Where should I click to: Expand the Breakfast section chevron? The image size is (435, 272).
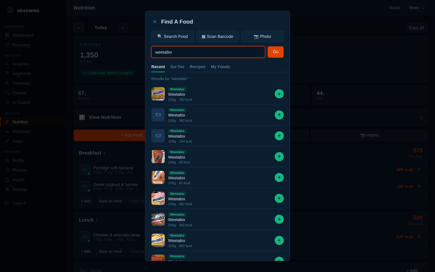click(x=104, y=153)
